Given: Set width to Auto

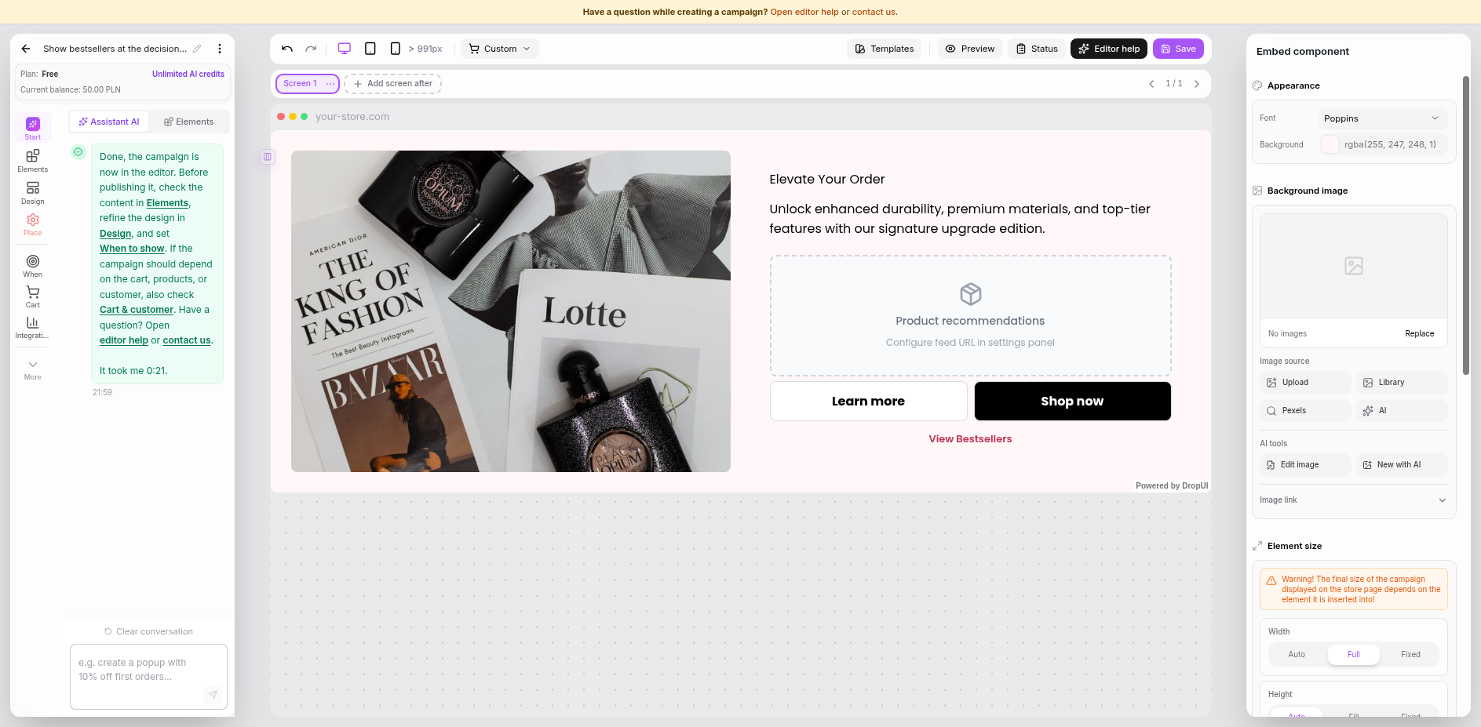Looking at the screenshot, I should point(1297,655).
